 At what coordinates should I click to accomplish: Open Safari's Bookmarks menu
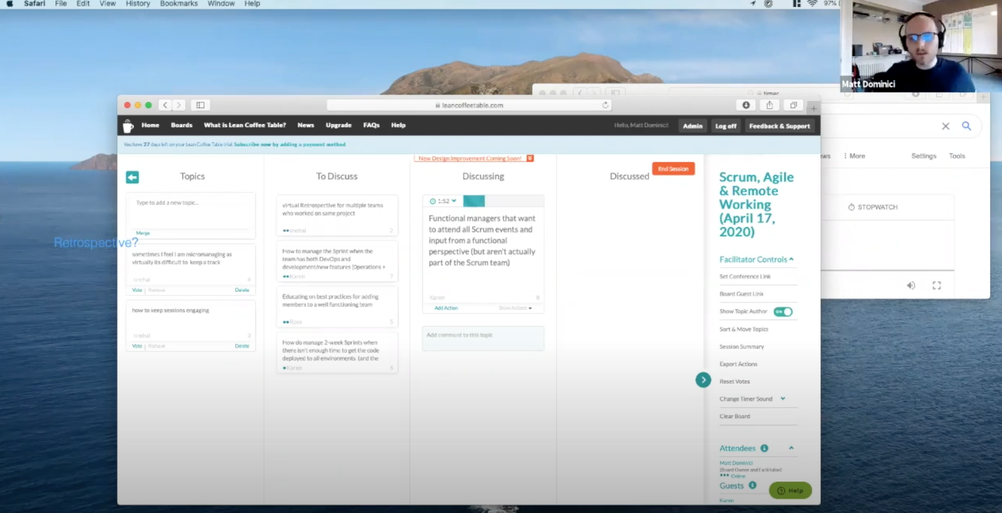point(179,4)
